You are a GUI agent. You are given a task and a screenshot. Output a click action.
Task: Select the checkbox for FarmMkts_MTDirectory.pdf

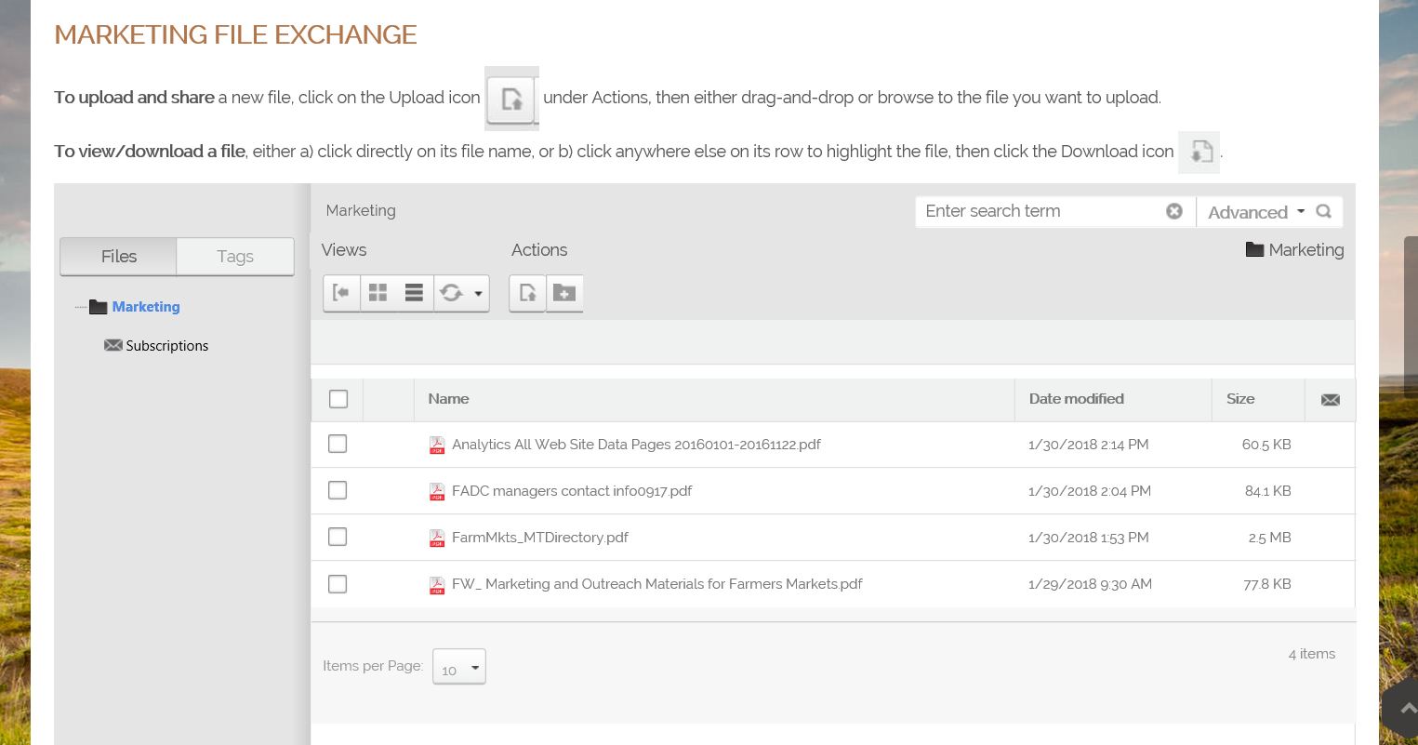point(337,537)
